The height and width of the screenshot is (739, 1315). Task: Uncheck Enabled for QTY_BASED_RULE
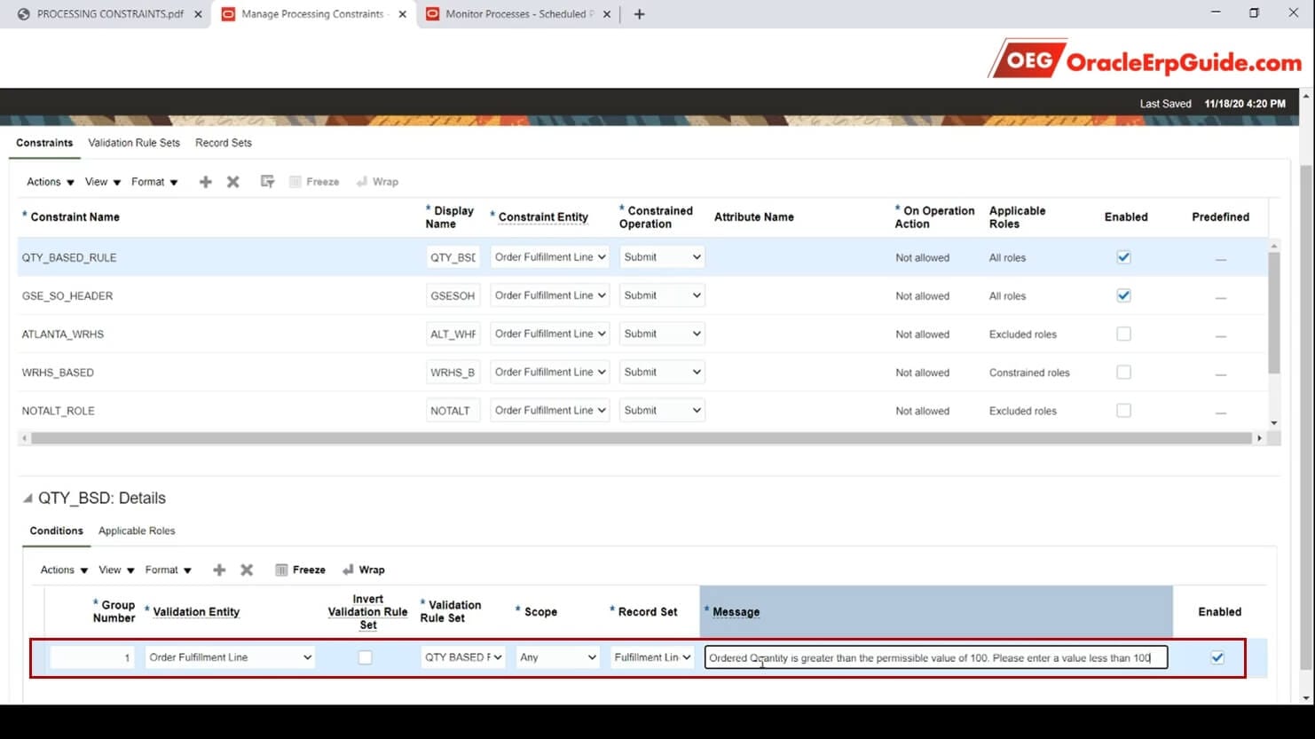coord(1123,257)
